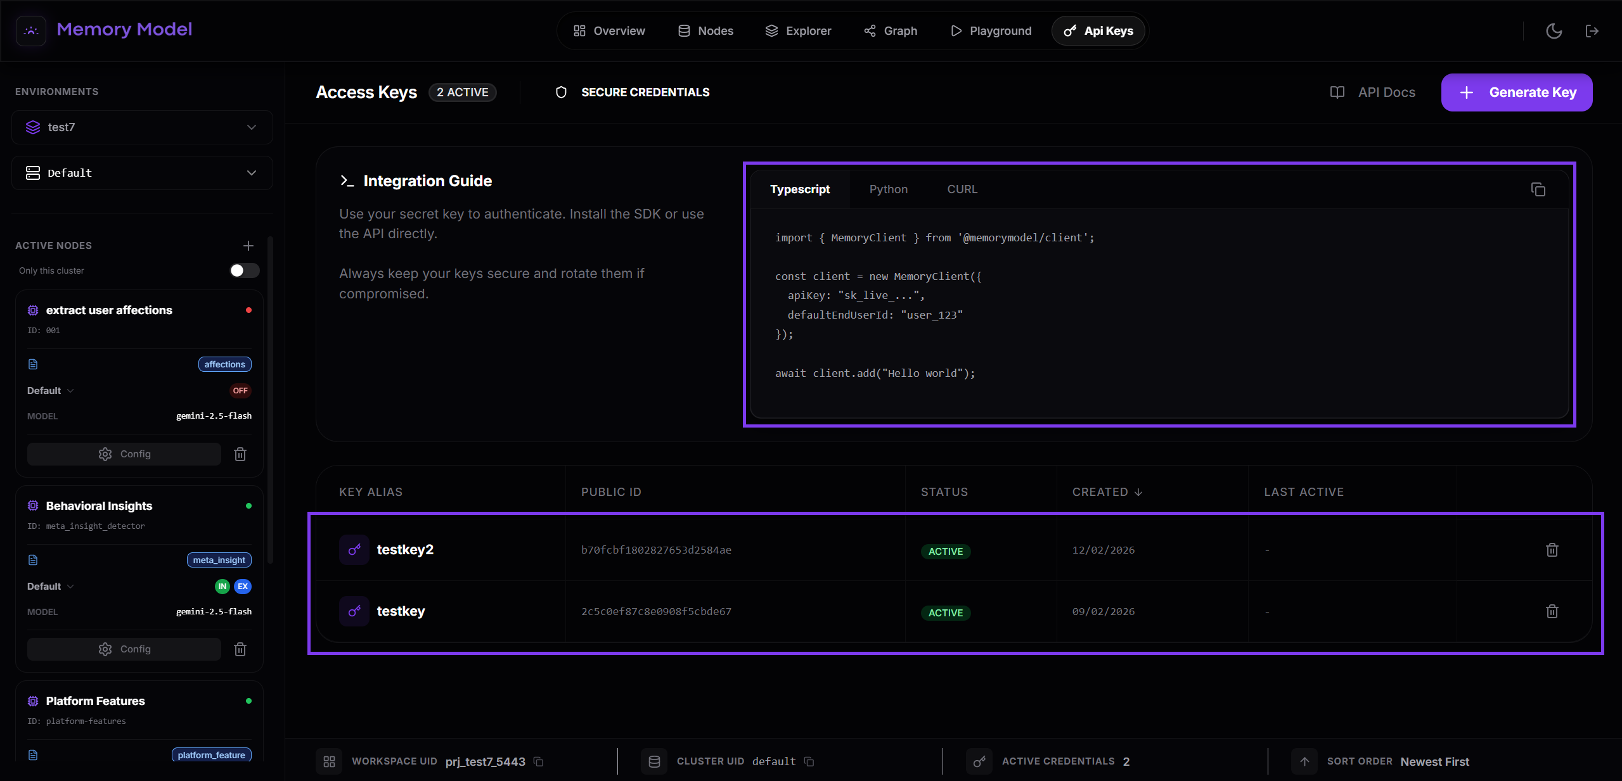
Task: Toggle the IN badge on Behavioral Insights
Action: pos(222,587)
